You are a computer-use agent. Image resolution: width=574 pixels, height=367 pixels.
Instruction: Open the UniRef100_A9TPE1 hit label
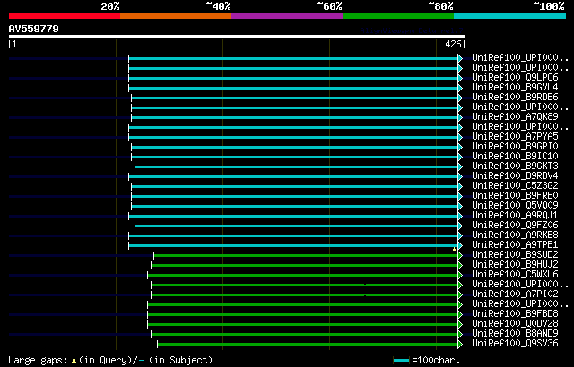(x=515, y=245)
